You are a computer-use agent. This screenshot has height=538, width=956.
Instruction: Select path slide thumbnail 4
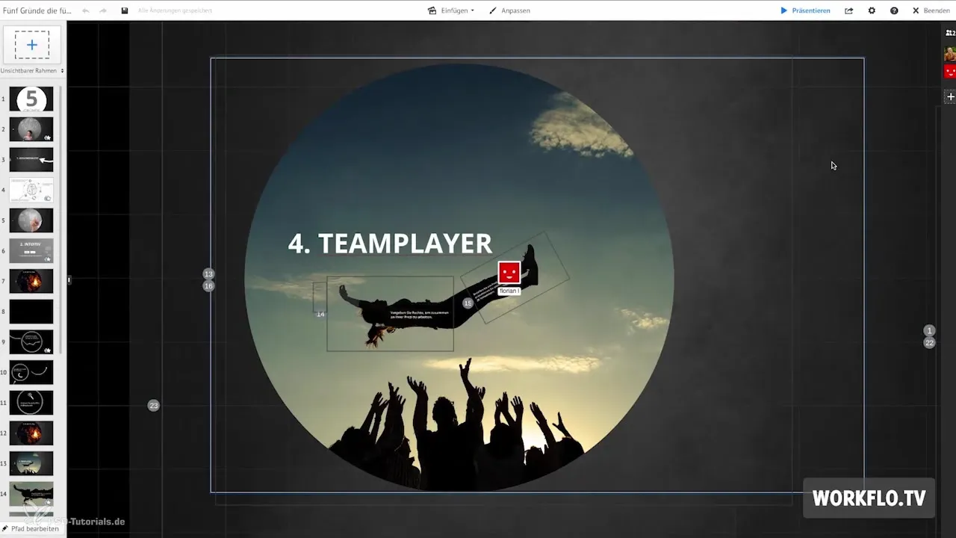(x=31, y=190)
